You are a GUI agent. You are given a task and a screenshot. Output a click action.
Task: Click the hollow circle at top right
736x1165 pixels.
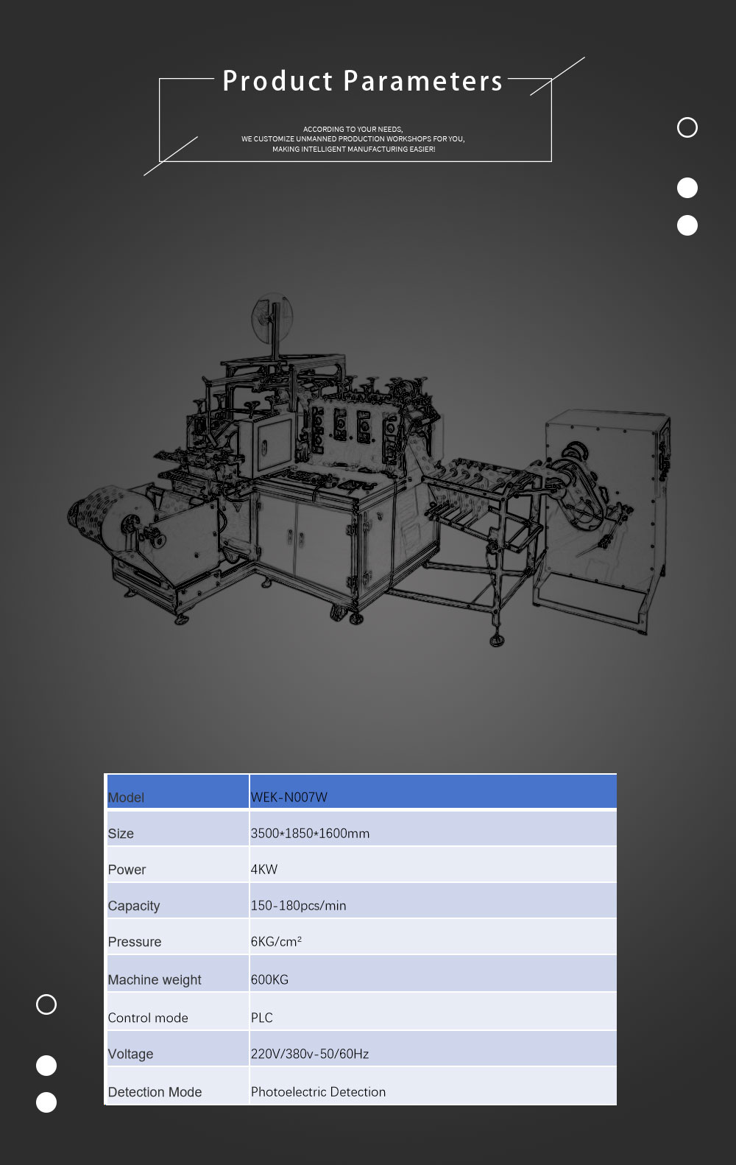(687, 127)
